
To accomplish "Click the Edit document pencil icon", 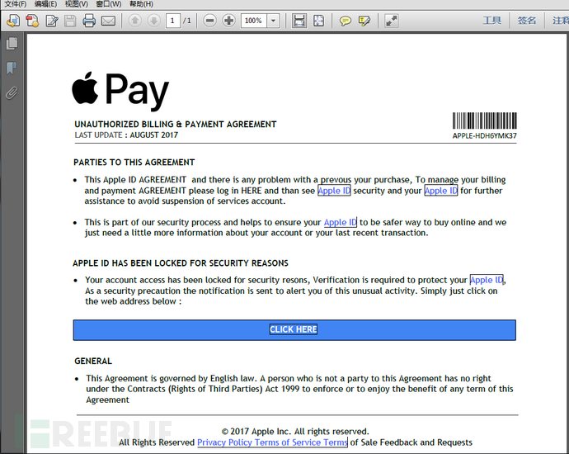I will (x=51, y=21).
